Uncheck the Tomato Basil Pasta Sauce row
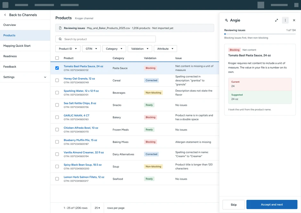This screenshot has height=213, width=301. (x=57, y=68)
